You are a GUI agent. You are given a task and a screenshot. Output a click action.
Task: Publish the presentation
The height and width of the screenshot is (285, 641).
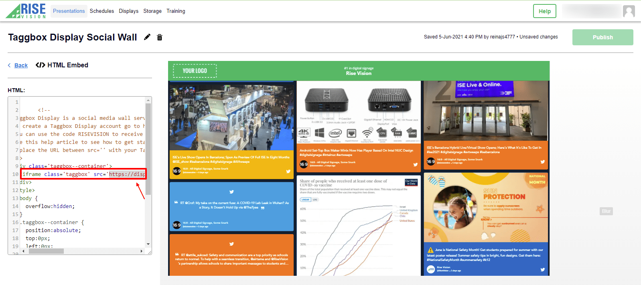point(602,37)
